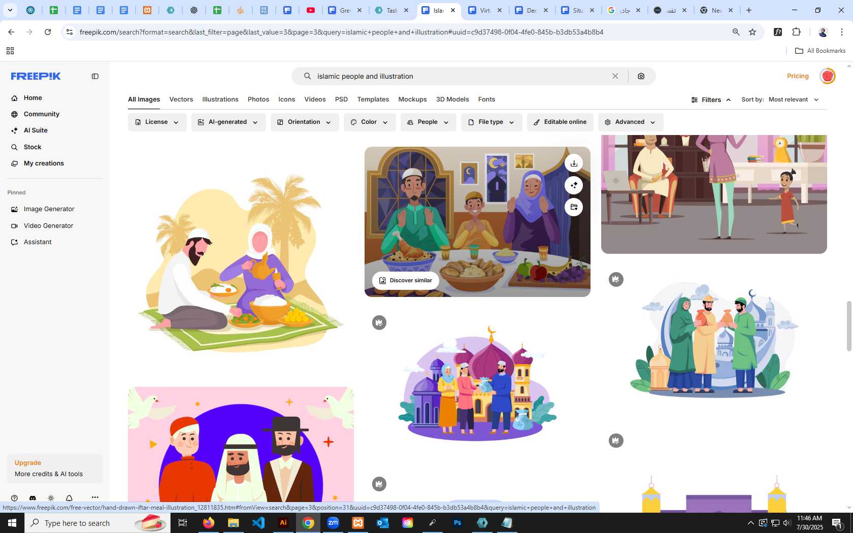Open the three-dots more menu in sidebar

(x=95, y=497)
